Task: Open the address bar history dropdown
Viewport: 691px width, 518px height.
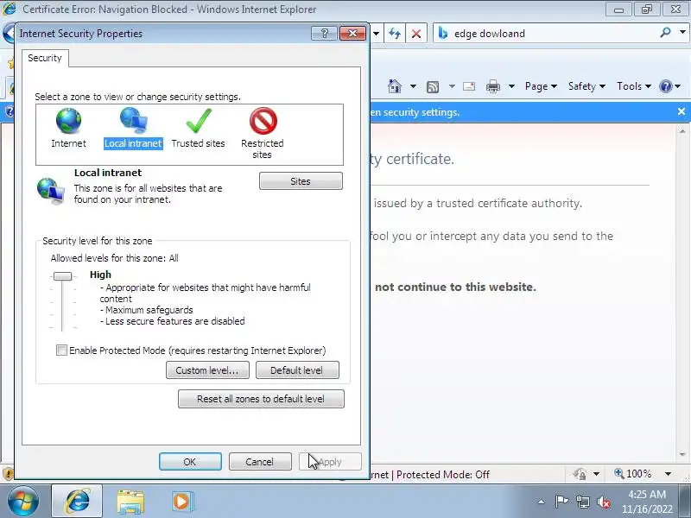Action: tap(376, 34)
